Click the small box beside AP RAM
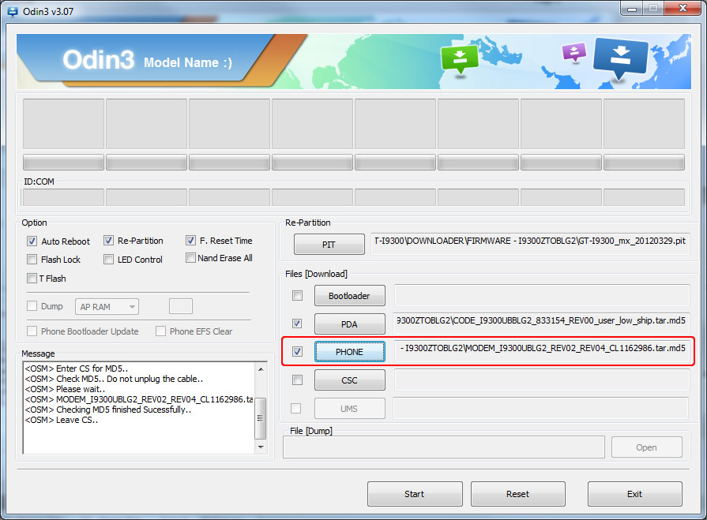This screenshot has width=707, height=520. pos(180,306)
